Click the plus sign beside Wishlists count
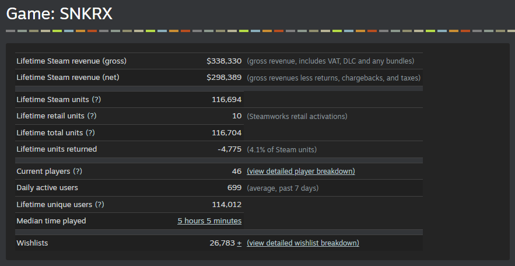The image size is (515, 266). (x=240, y=243)
